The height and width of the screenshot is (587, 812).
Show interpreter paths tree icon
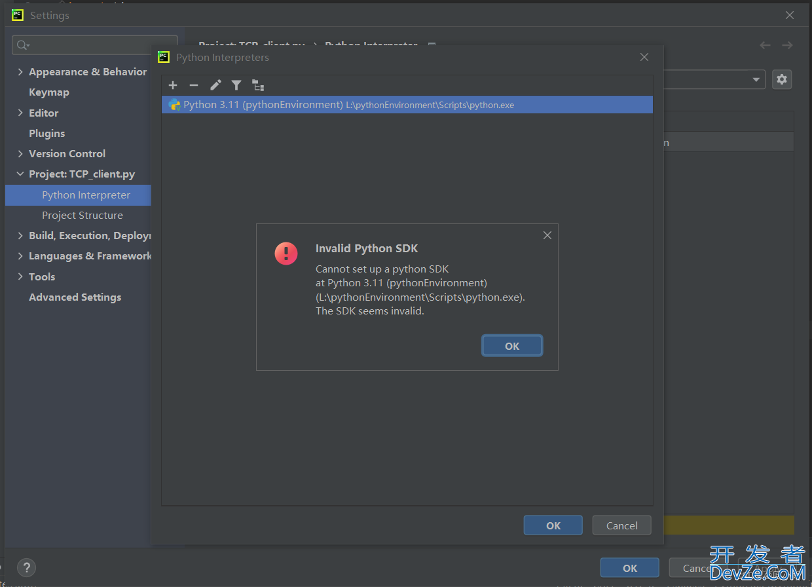(x=258, y=85)
